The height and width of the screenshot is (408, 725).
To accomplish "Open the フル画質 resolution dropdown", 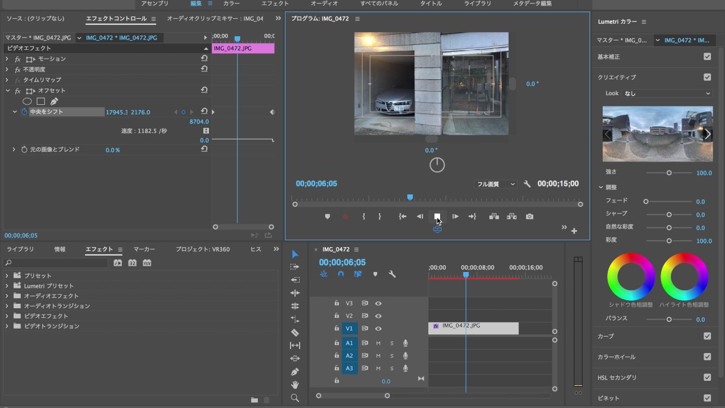I will tap(496, 184).
